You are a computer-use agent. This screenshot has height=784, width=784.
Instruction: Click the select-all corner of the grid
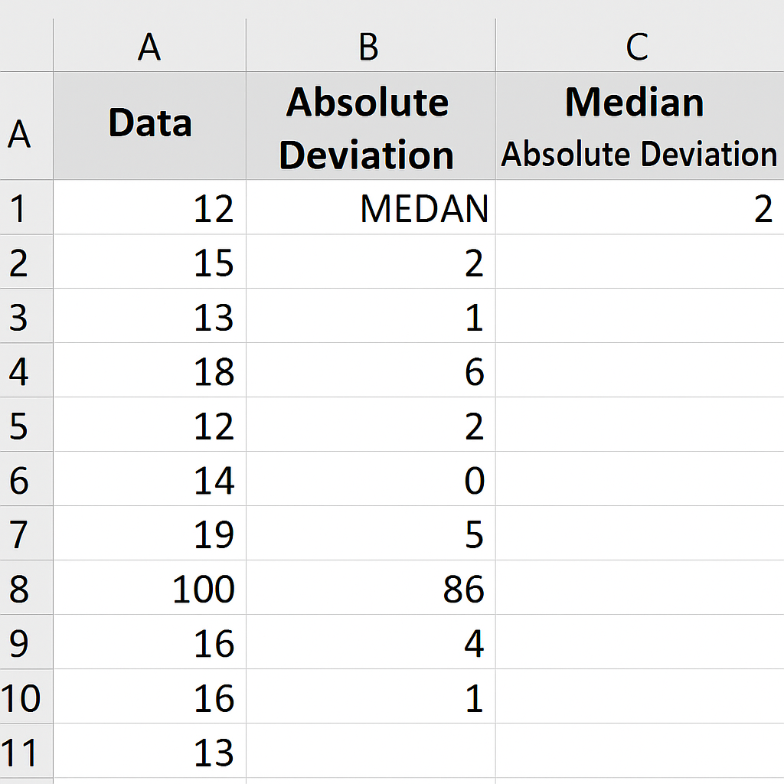click(26, 46)
